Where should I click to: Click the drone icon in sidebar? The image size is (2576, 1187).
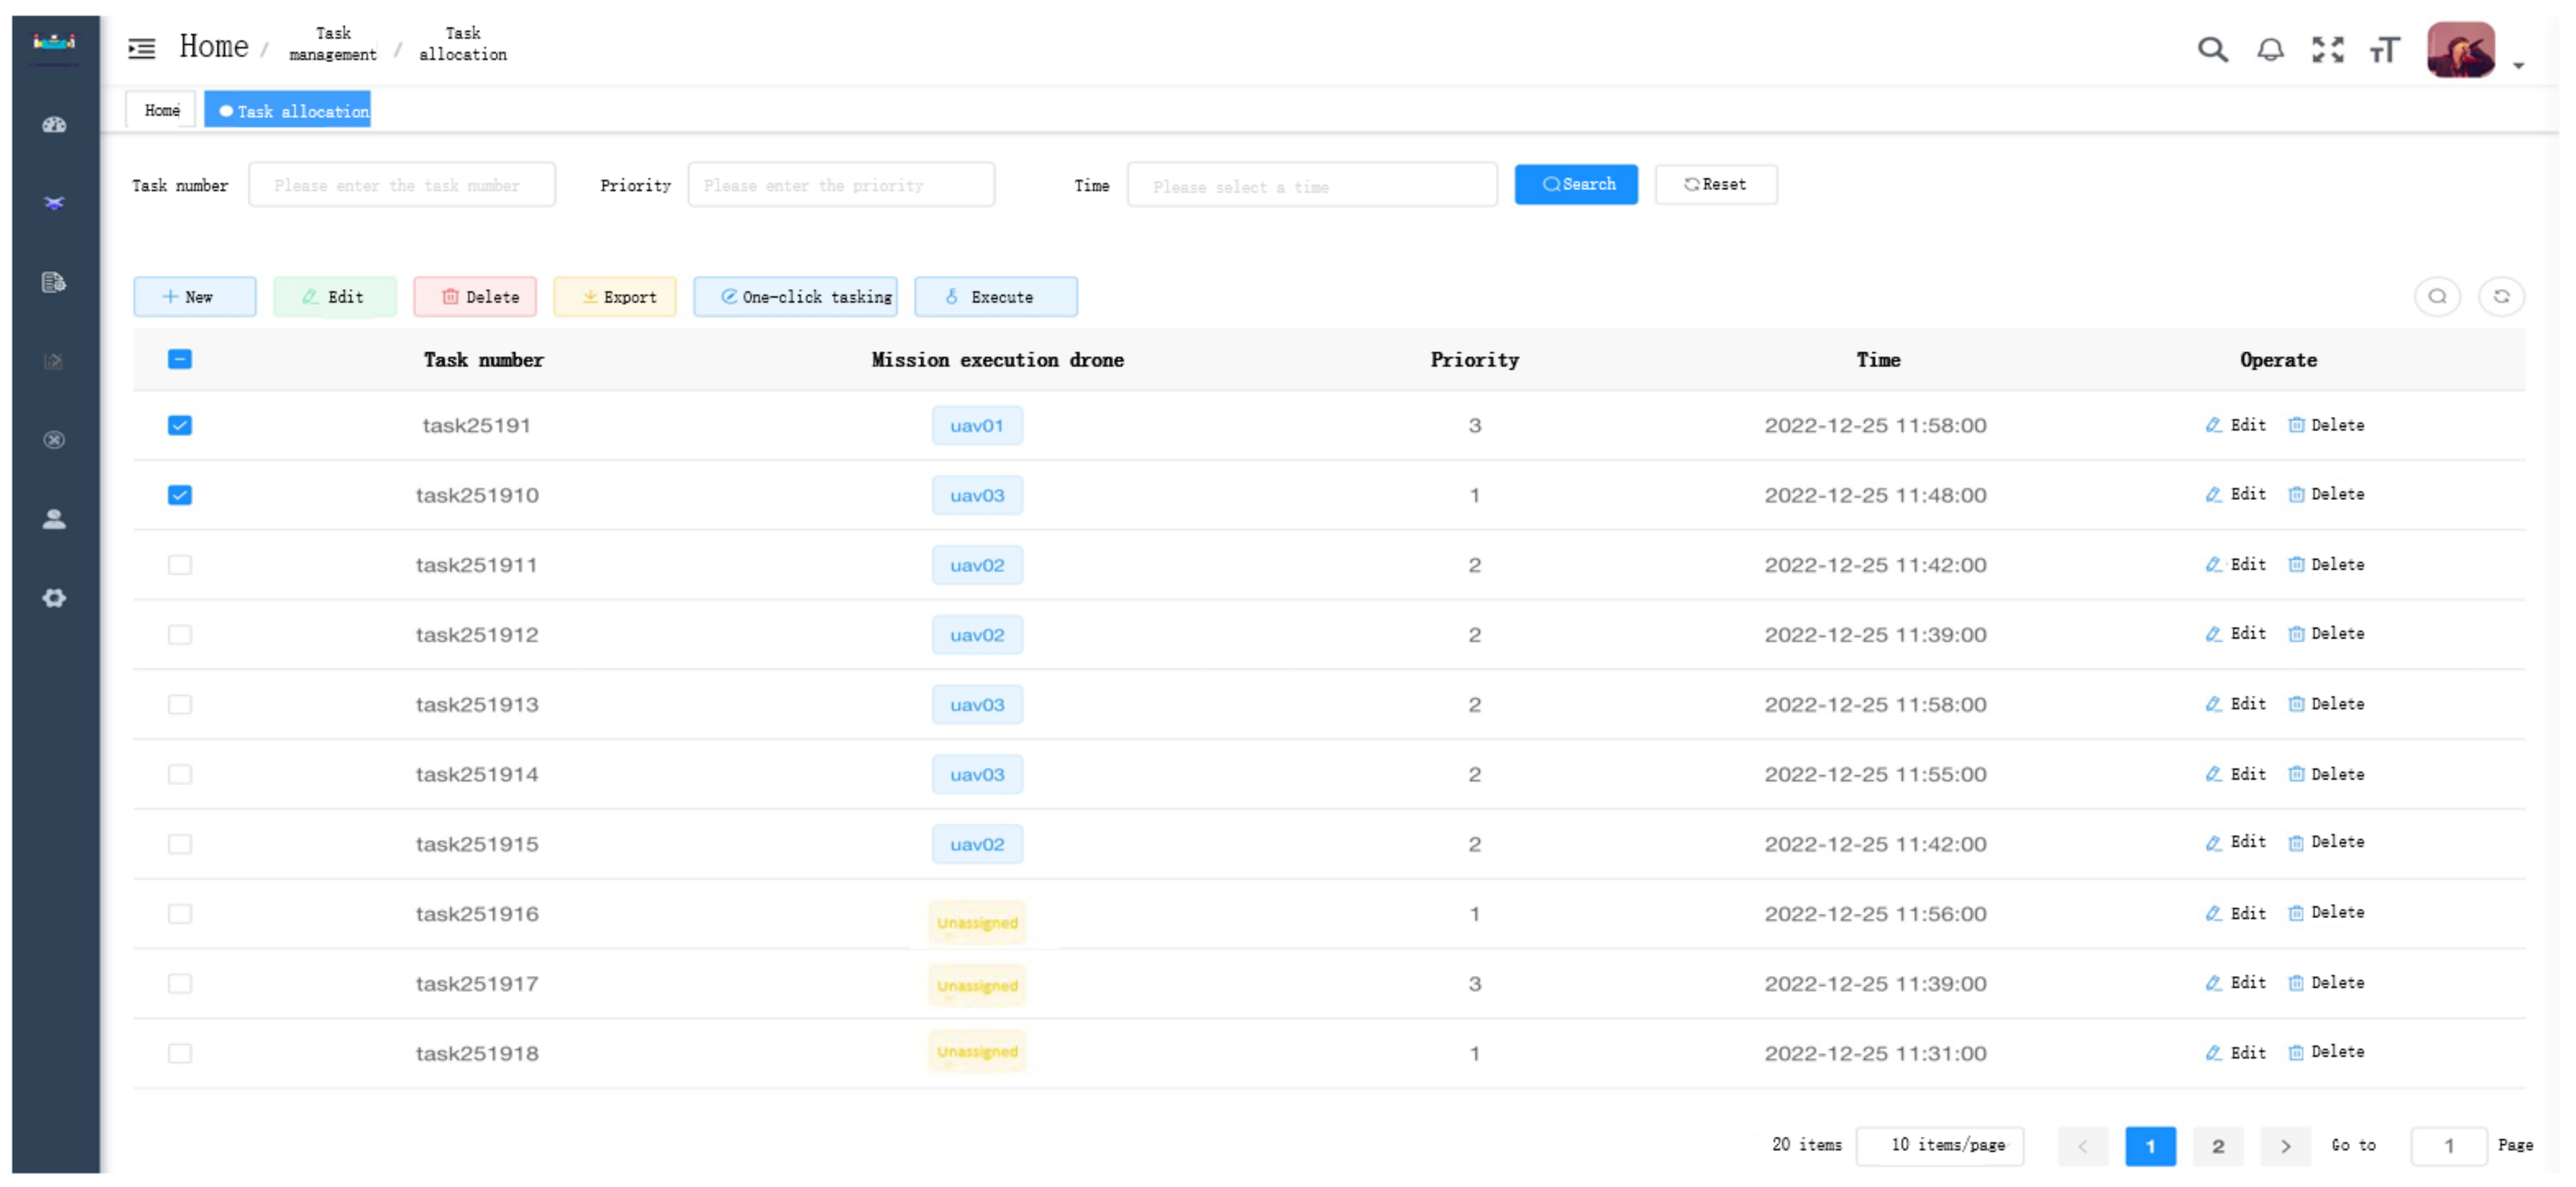pos(54,203)
